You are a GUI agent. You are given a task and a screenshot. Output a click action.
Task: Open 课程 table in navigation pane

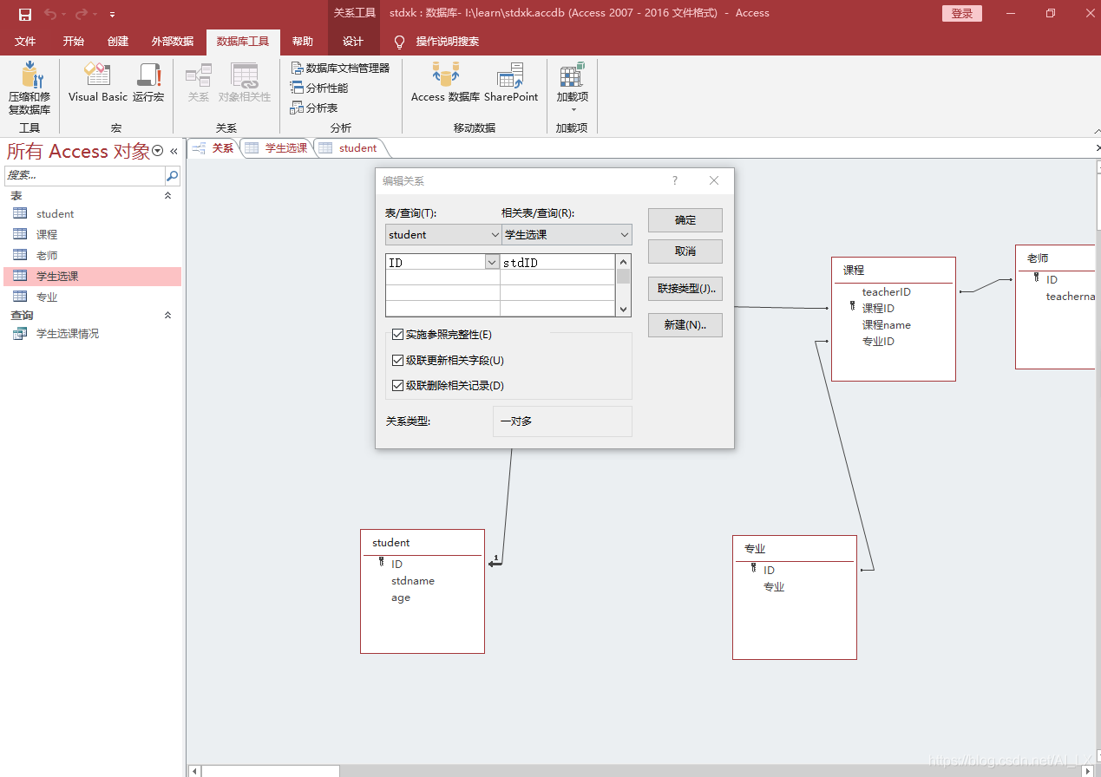click(92, 234)
